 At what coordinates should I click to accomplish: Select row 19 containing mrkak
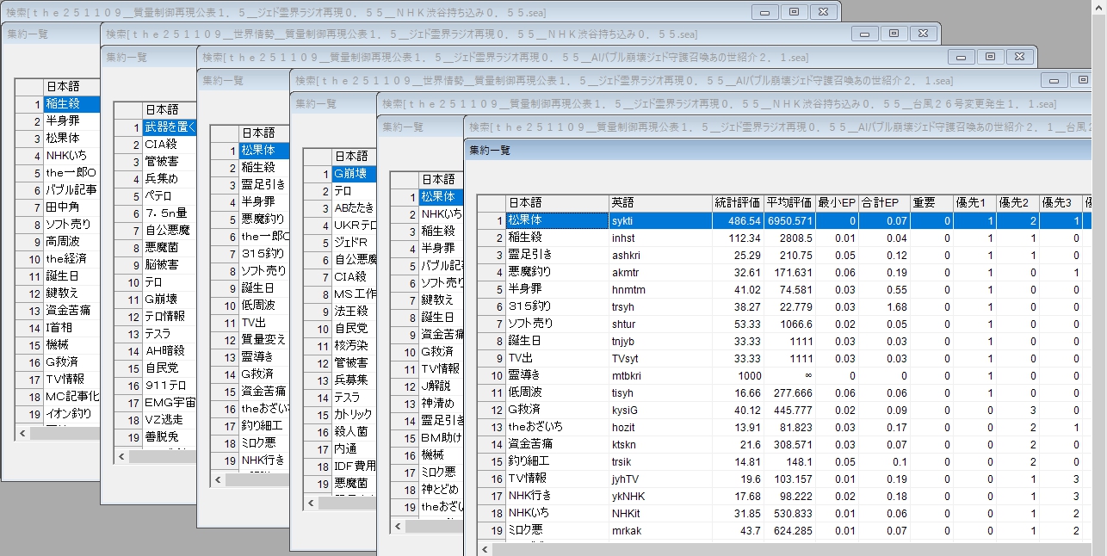pos(659,530)
